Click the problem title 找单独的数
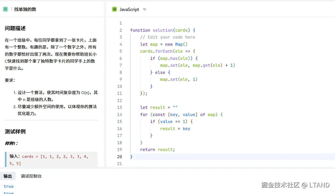 (x=25, y=9)
